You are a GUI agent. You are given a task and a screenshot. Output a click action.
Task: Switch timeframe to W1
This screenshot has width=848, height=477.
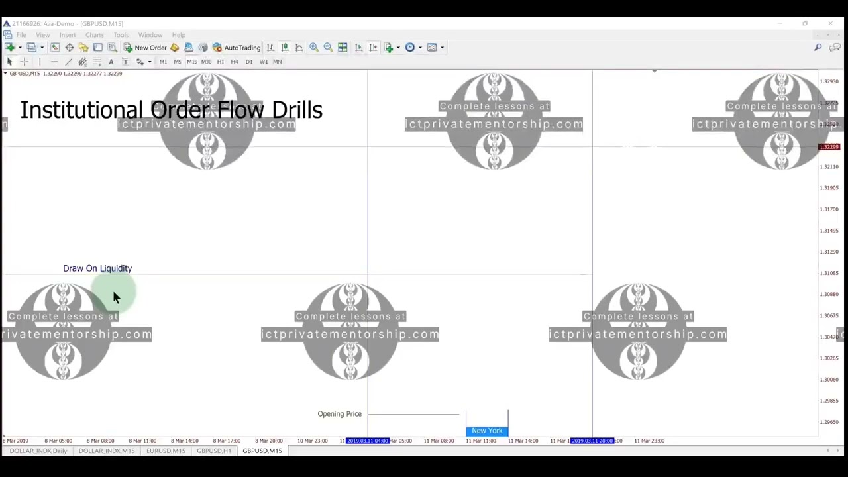pyautogui.click(x=264, y=62)
